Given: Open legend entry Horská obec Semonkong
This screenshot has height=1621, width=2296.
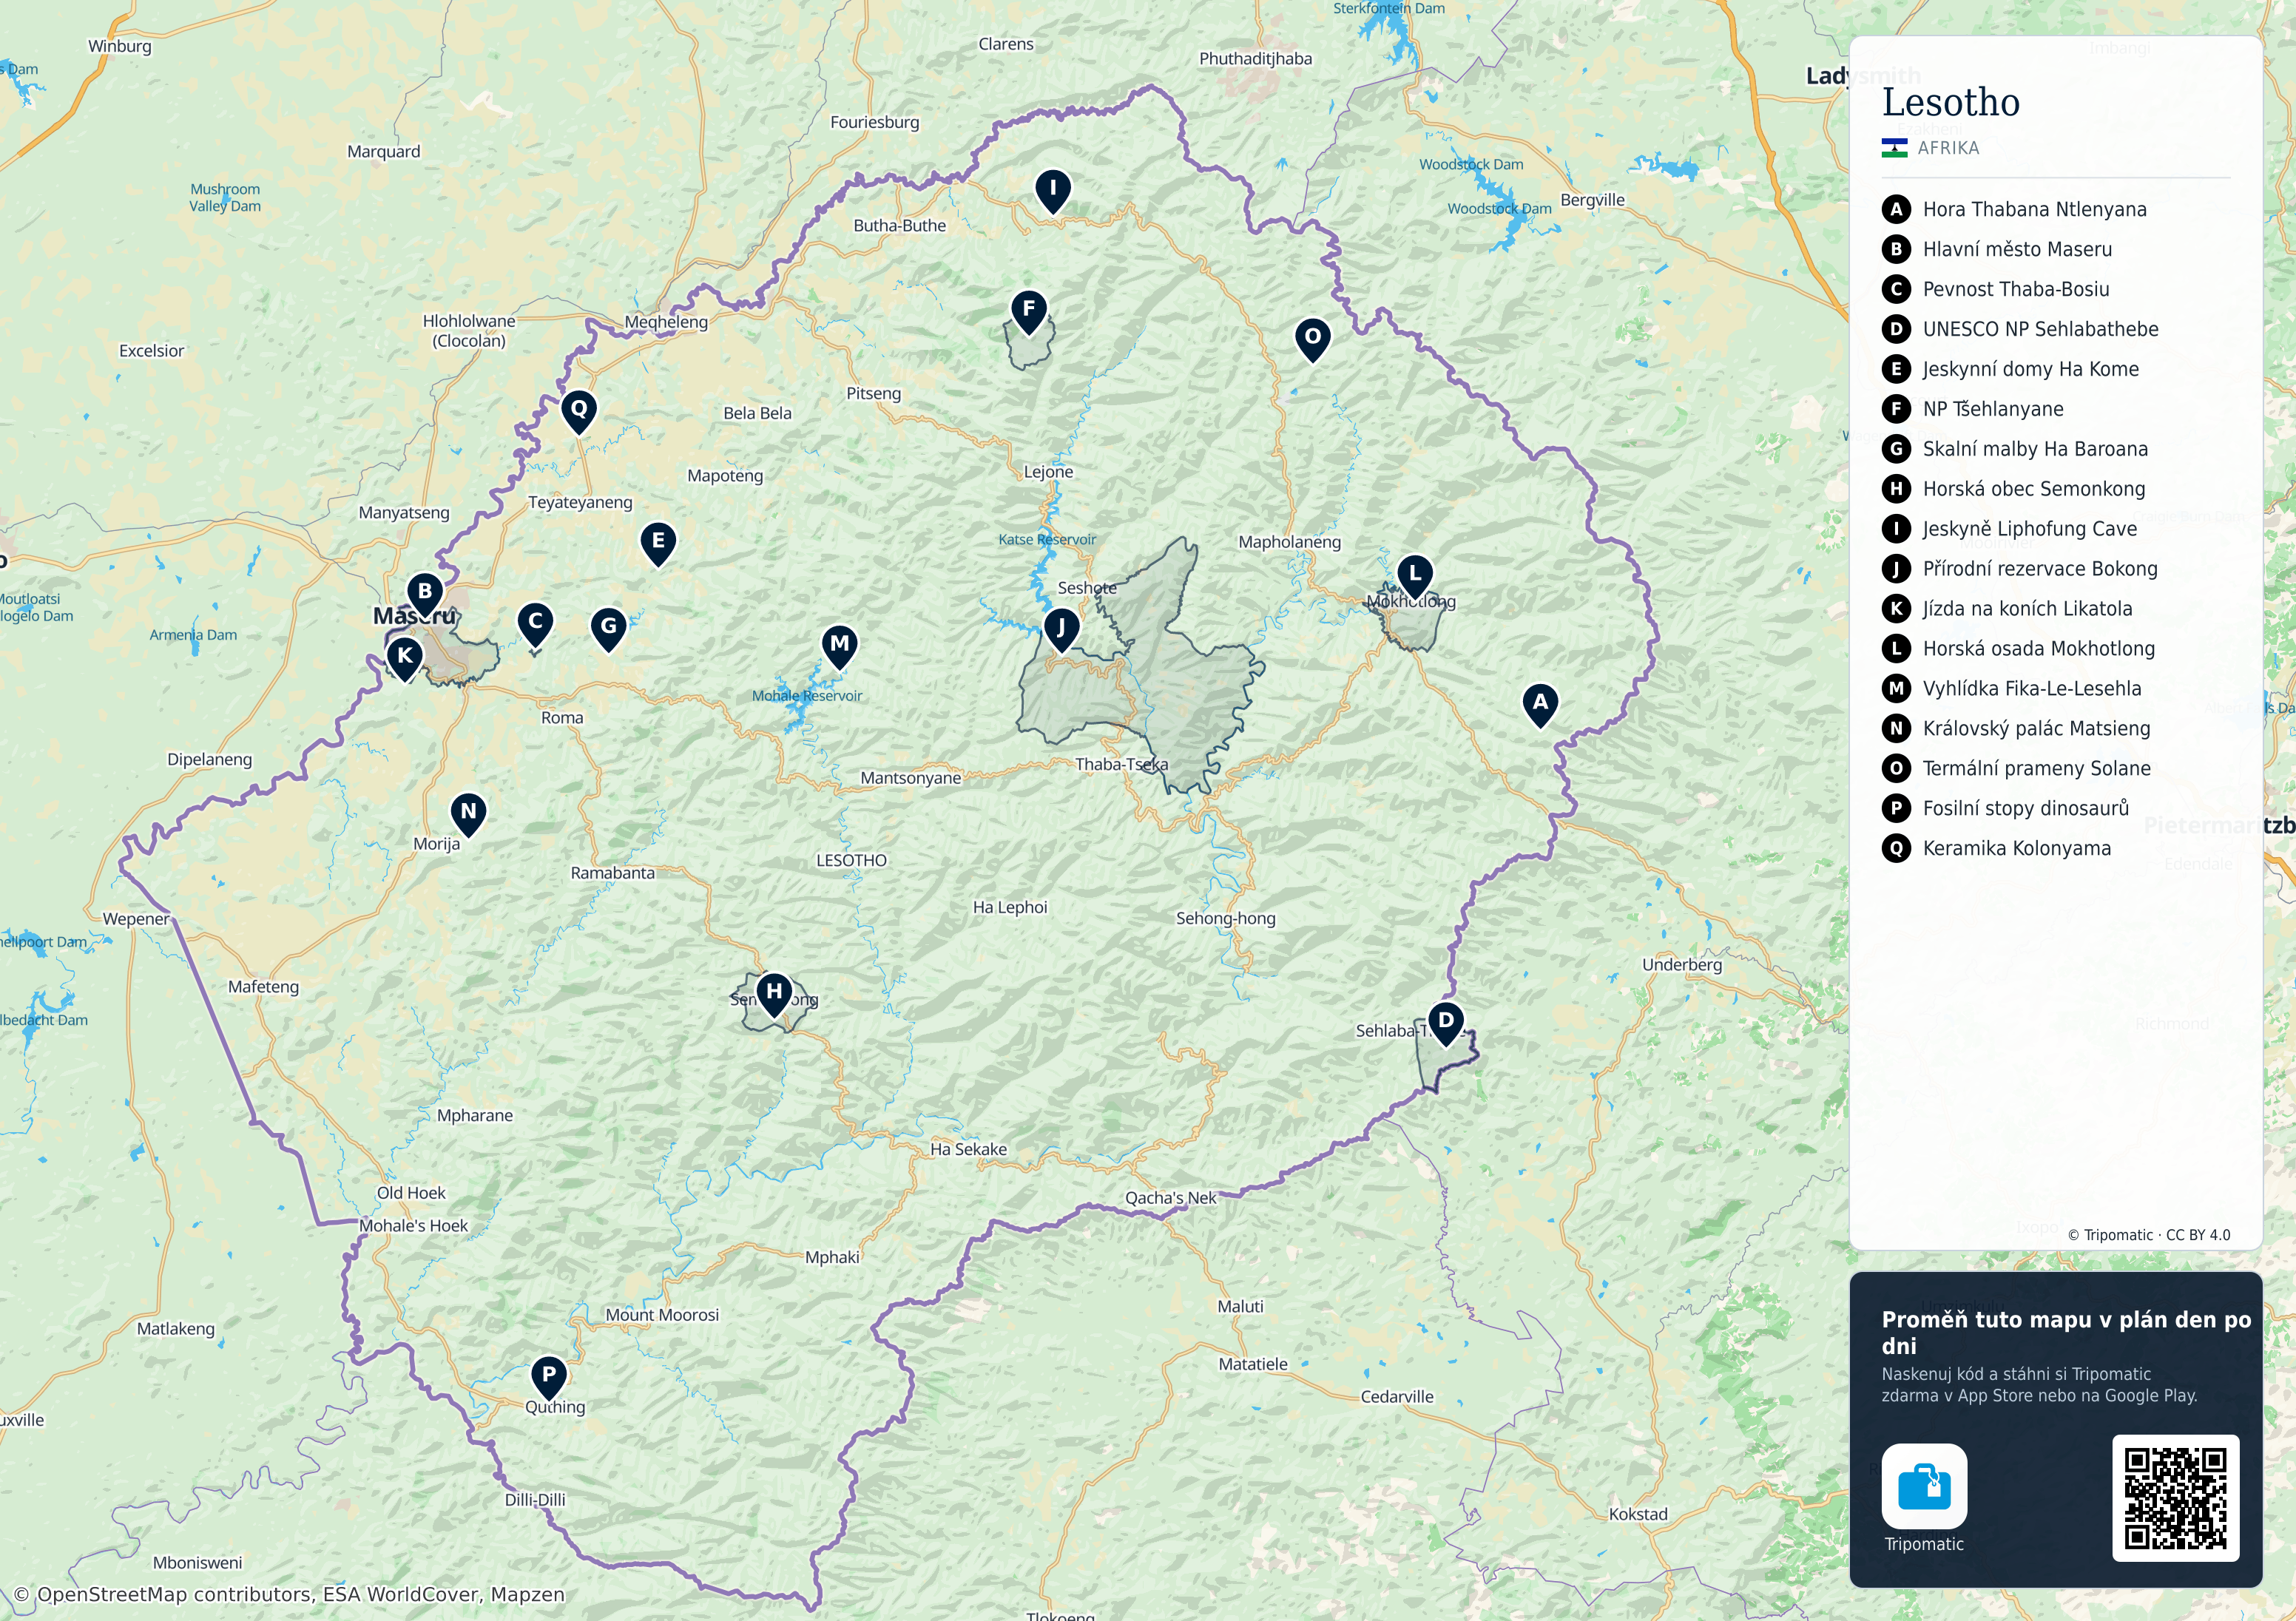Looking at the screenshot, I should click(x=2014, y=489).
